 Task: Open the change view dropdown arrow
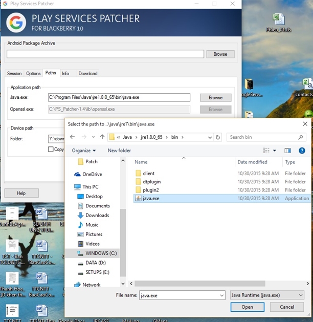[x=275, y=151]
